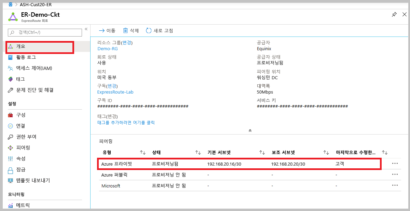This screenshot has width=410, height=211.
Task: Sort peering table by 보조 서브넷 column
Action: (x=326, y=152)
